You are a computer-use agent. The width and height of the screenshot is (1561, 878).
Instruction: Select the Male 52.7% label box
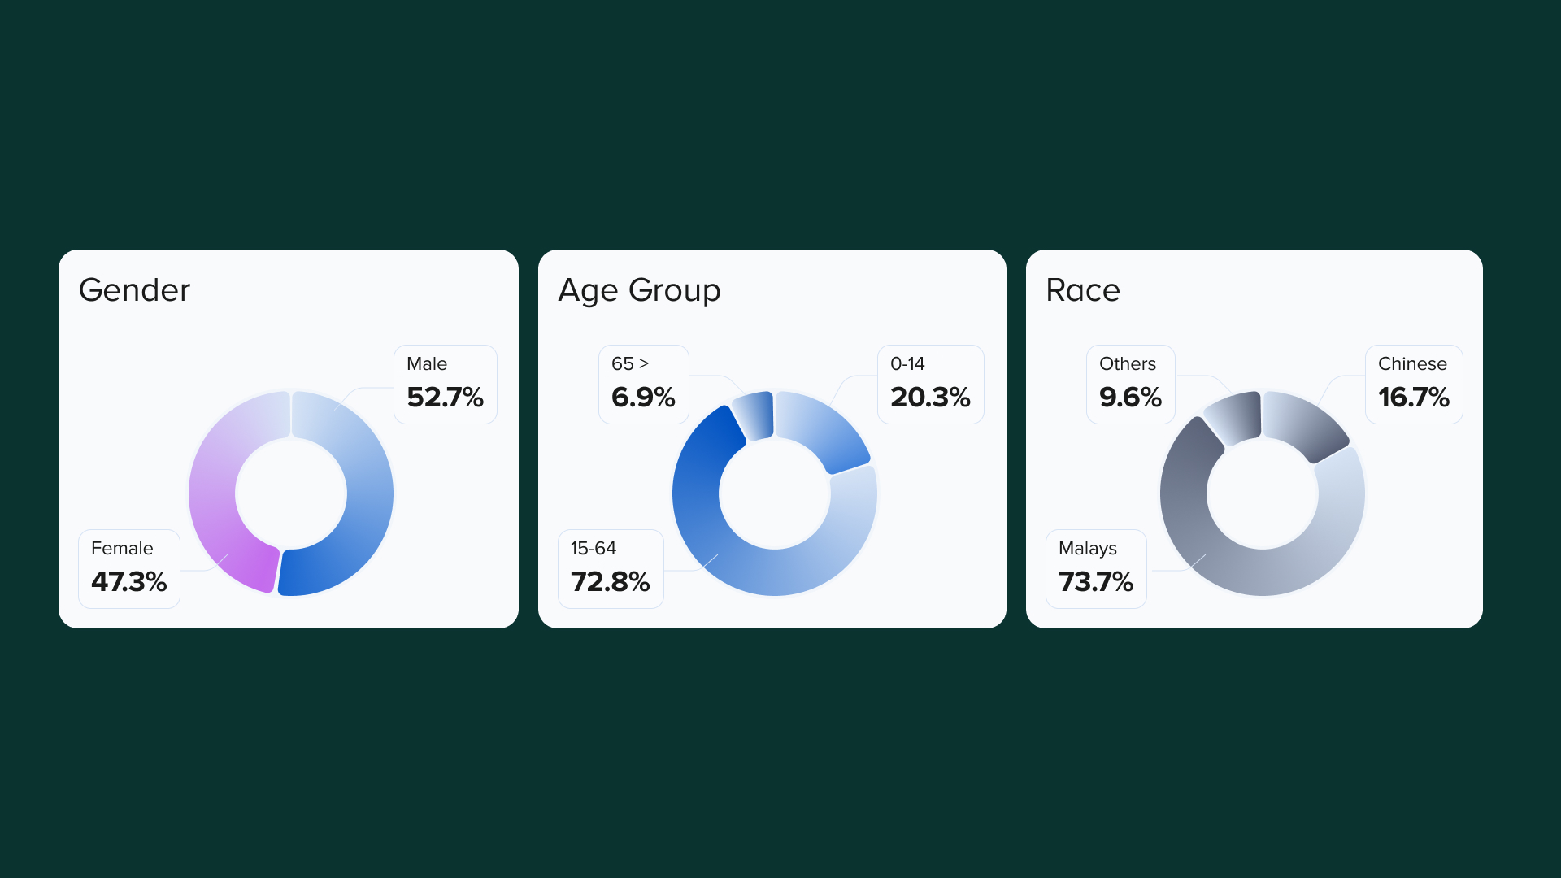tap(445, 384)
